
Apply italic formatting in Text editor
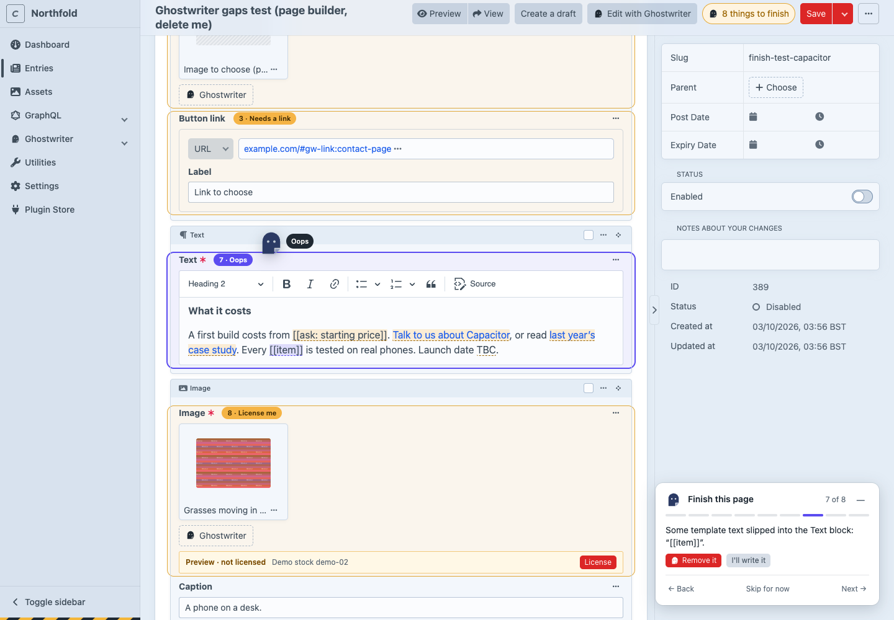pos(310,284)
